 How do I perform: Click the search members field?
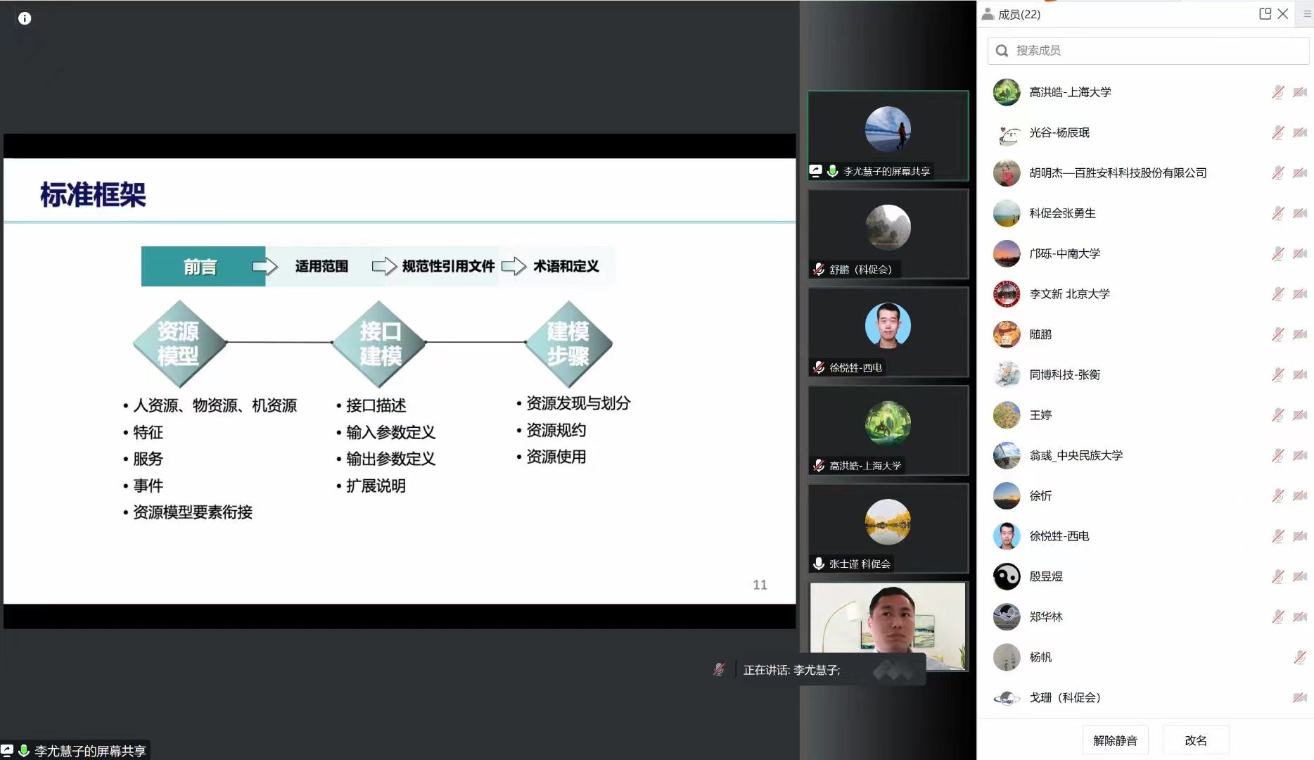coord(1154,51)
